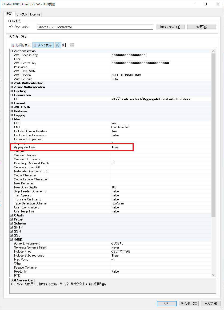Image resolution: width=224 pixels, height=310 pixels.
Task: Collapse the その他 category
Action: click(11, 239)
